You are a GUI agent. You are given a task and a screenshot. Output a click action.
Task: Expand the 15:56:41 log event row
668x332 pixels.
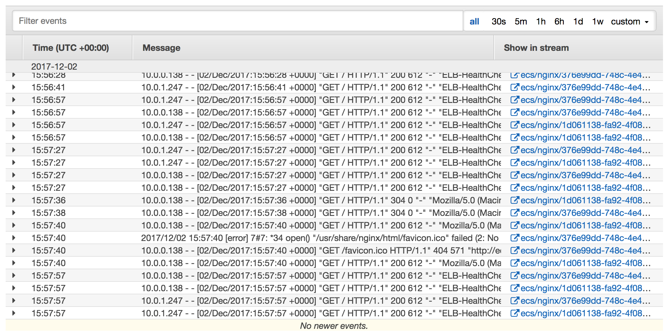pyautogui.click(x=14, y=87)
